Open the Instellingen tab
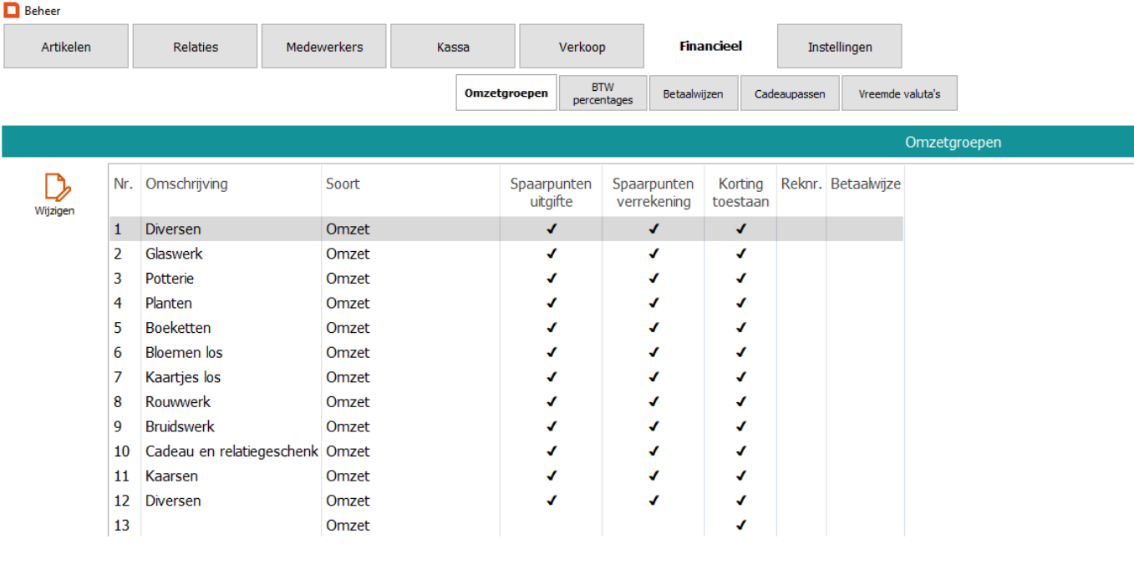Viewport: 1134px width, 574px height. point(839,47)
